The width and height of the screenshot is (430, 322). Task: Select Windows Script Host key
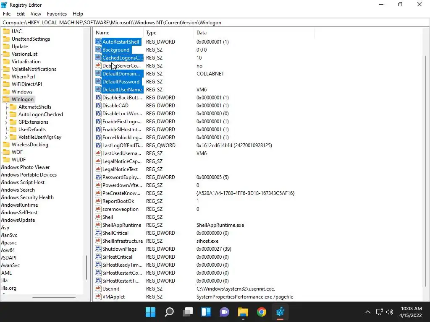click(x=23, y=182)
